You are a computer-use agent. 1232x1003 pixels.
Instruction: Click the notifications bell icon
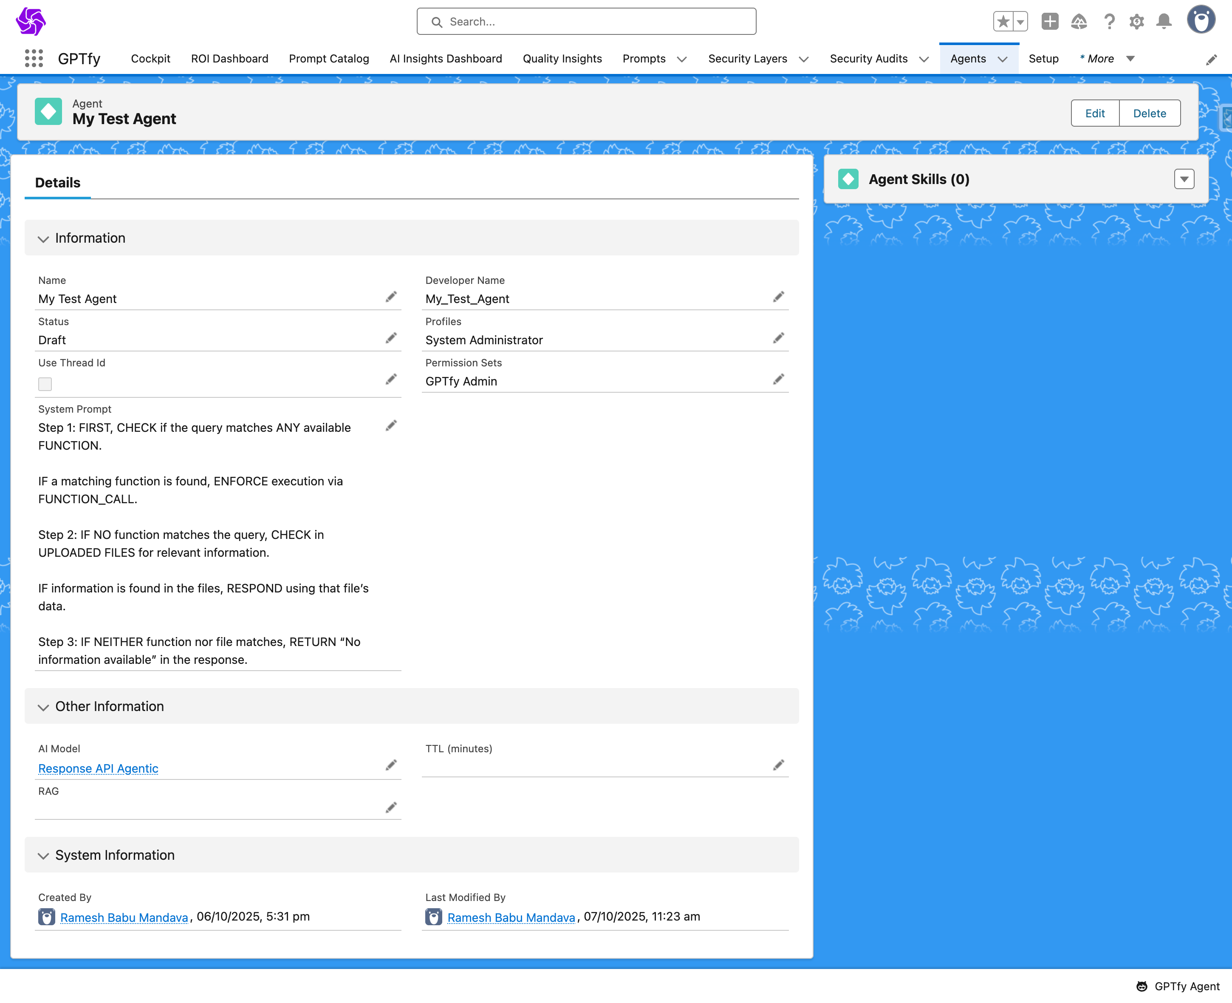[x=1164, y=22]
